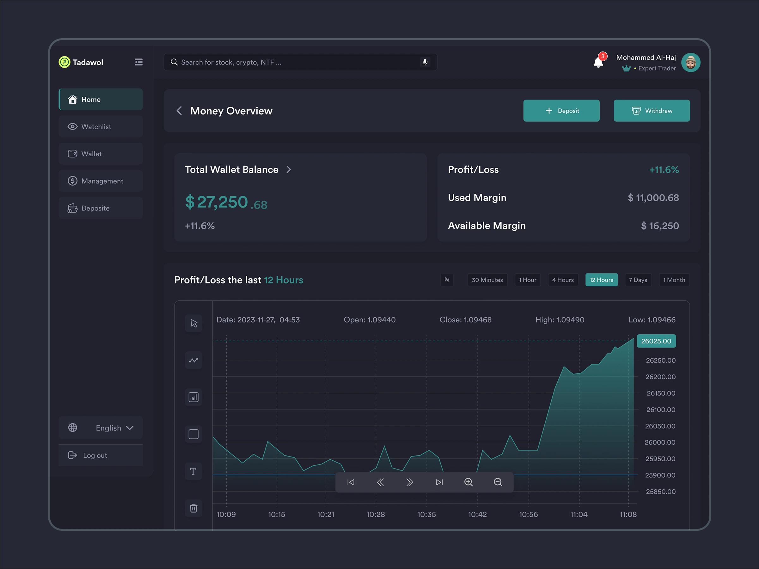Click the Deposit button

561,111
